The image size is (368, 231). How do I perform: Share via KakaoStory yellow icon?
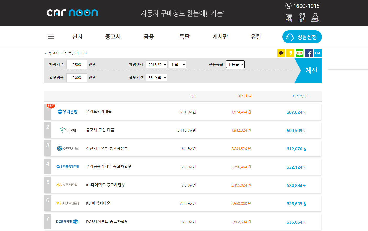(x=290, y=53)
